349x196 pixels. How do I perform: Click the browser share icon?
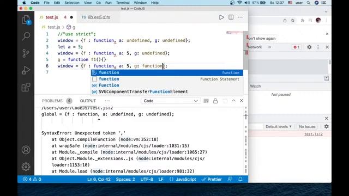pyautogui.click(x=285, y=21)
